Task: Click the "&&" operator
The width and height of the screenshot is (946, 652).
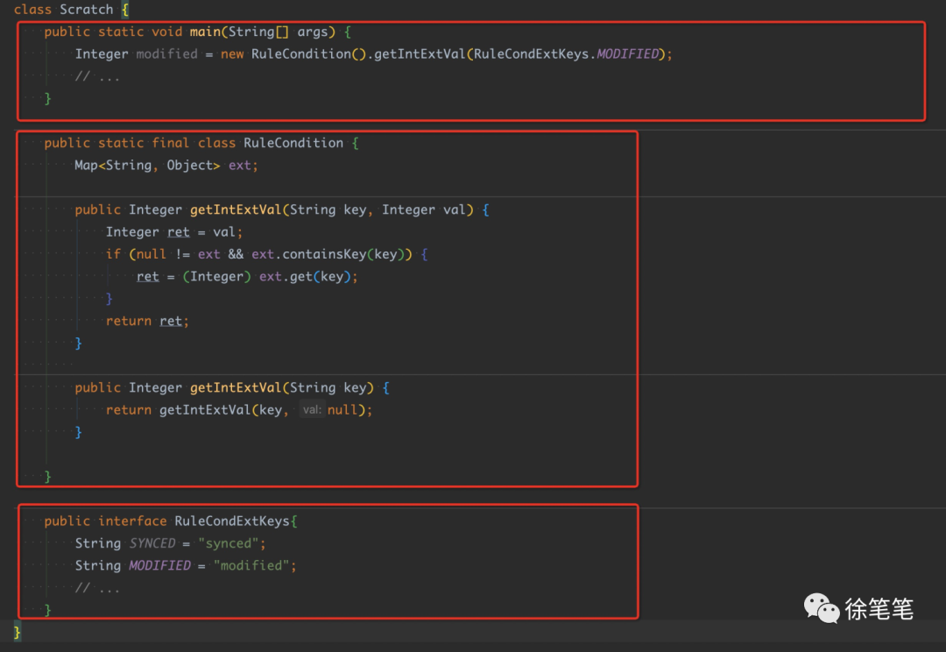Action: pyautogui.click(x=236, y=254)
